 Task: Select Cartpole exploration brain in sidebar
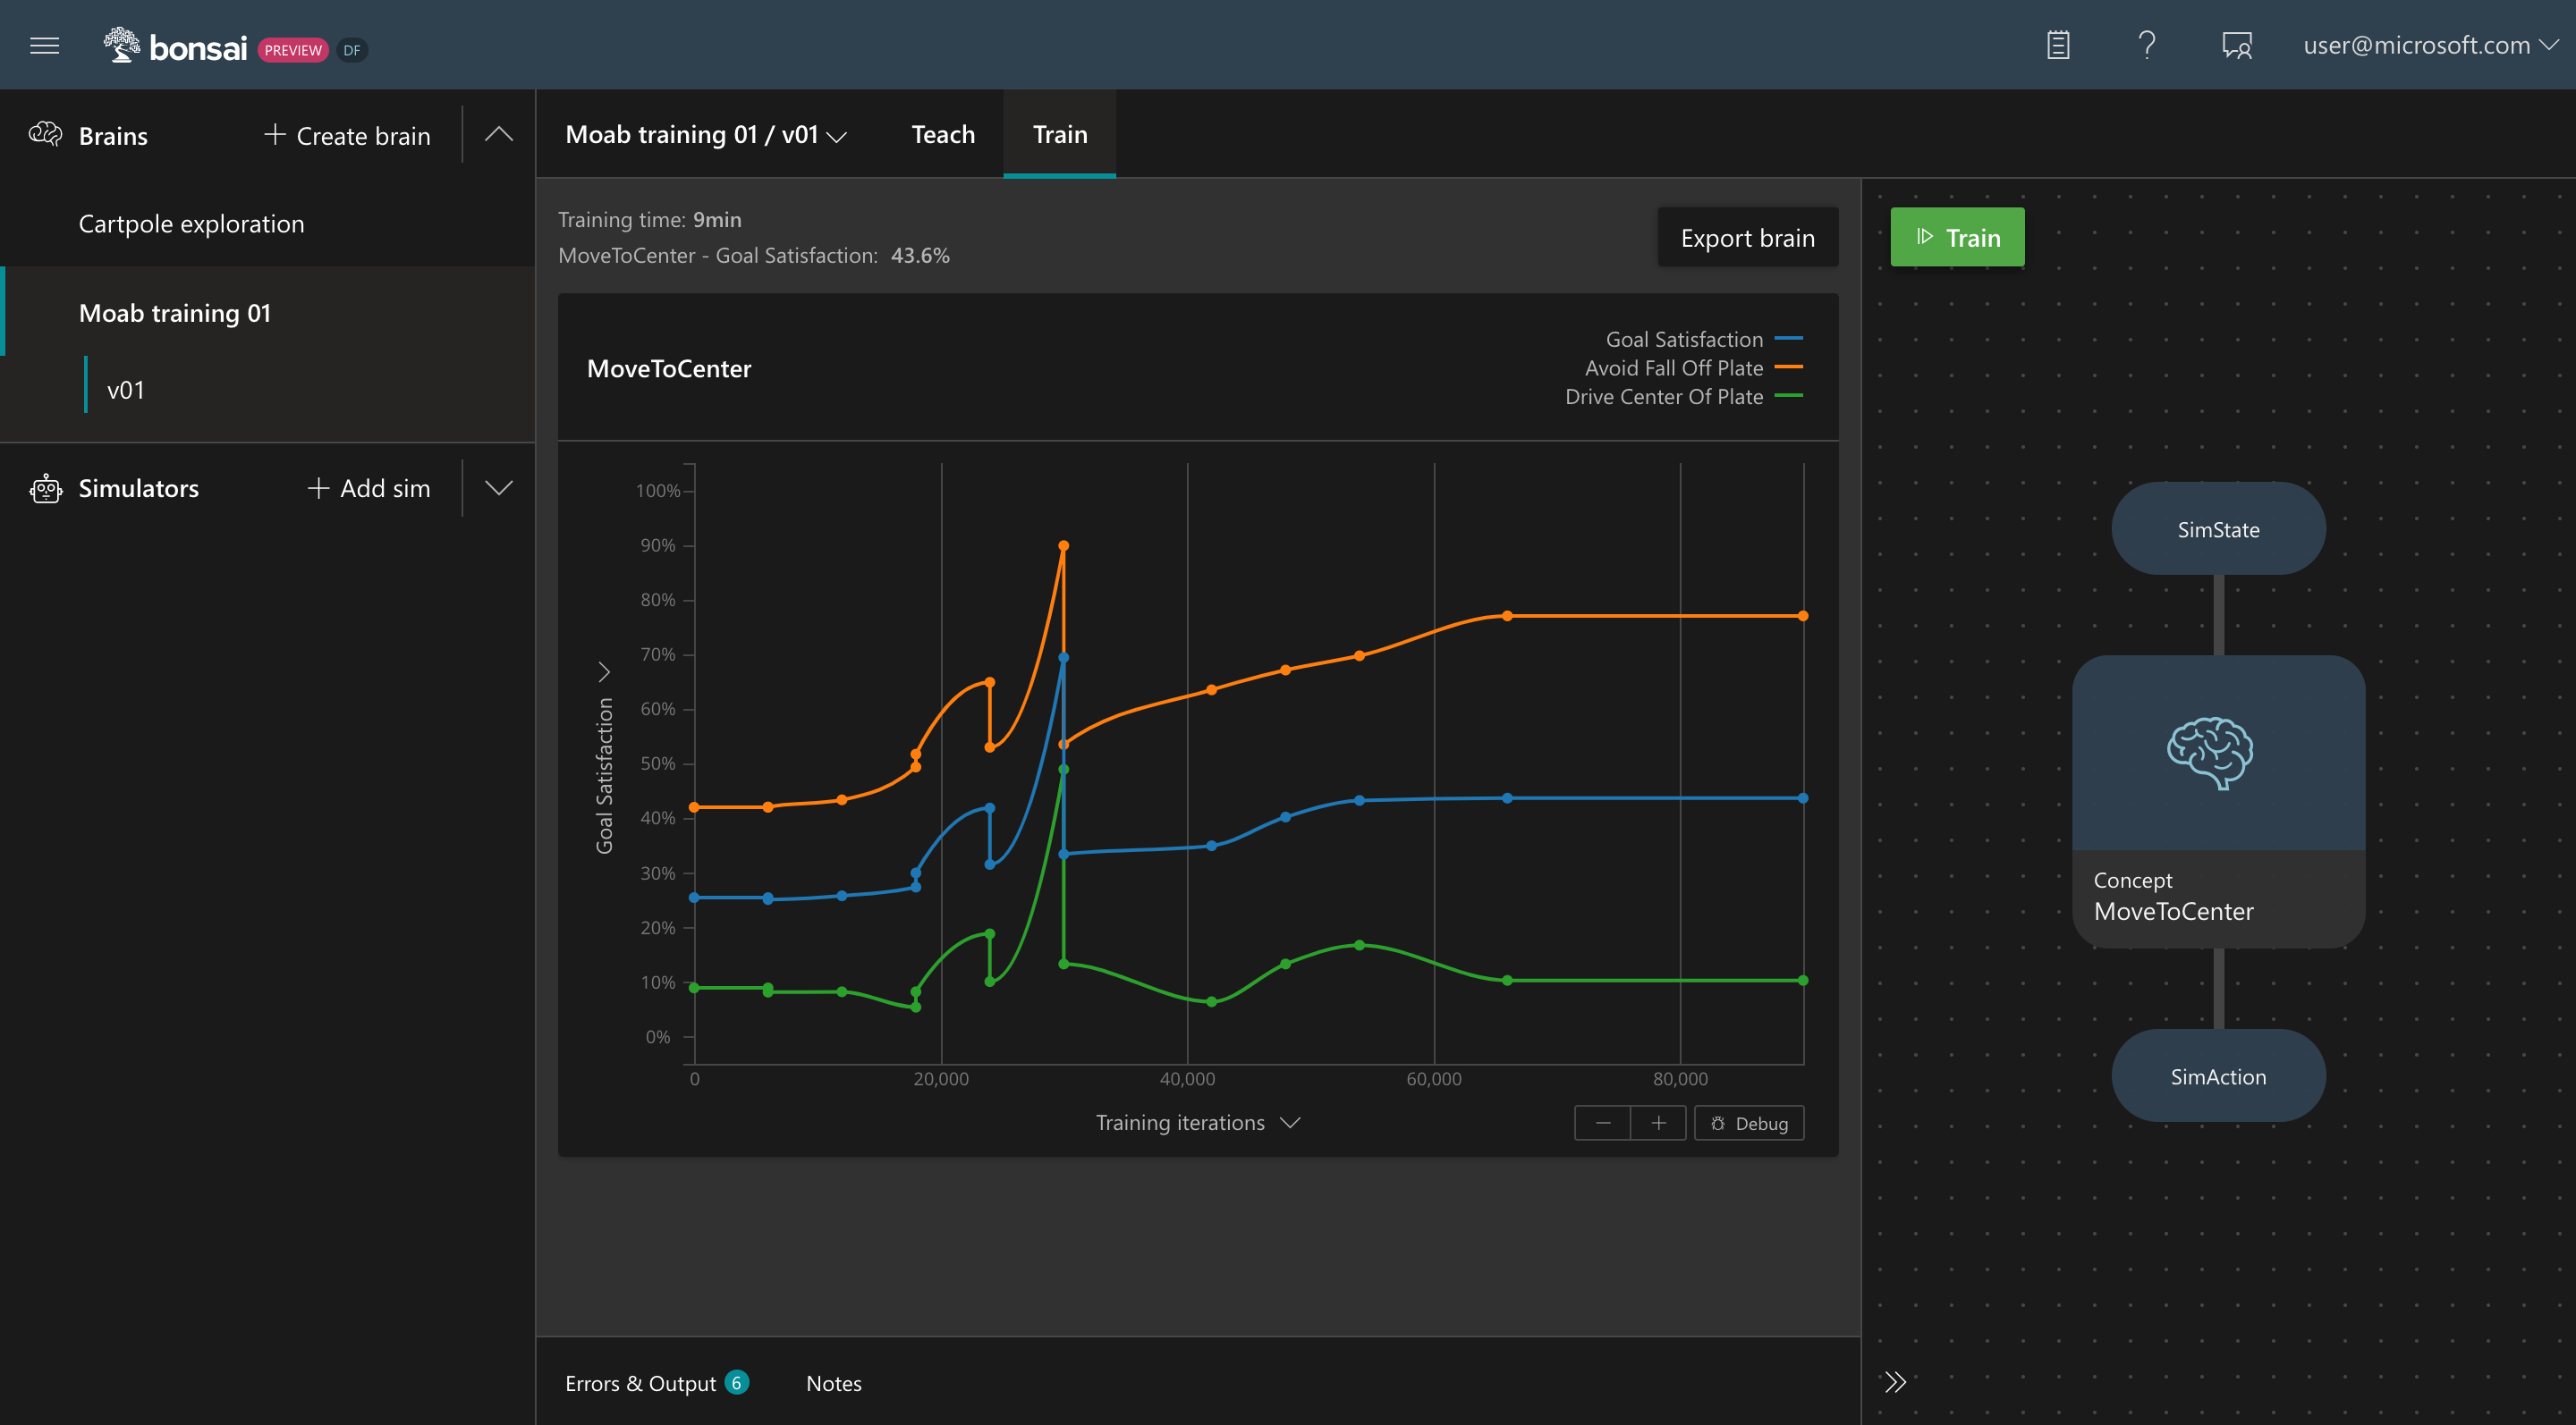[x=191, y=223]
